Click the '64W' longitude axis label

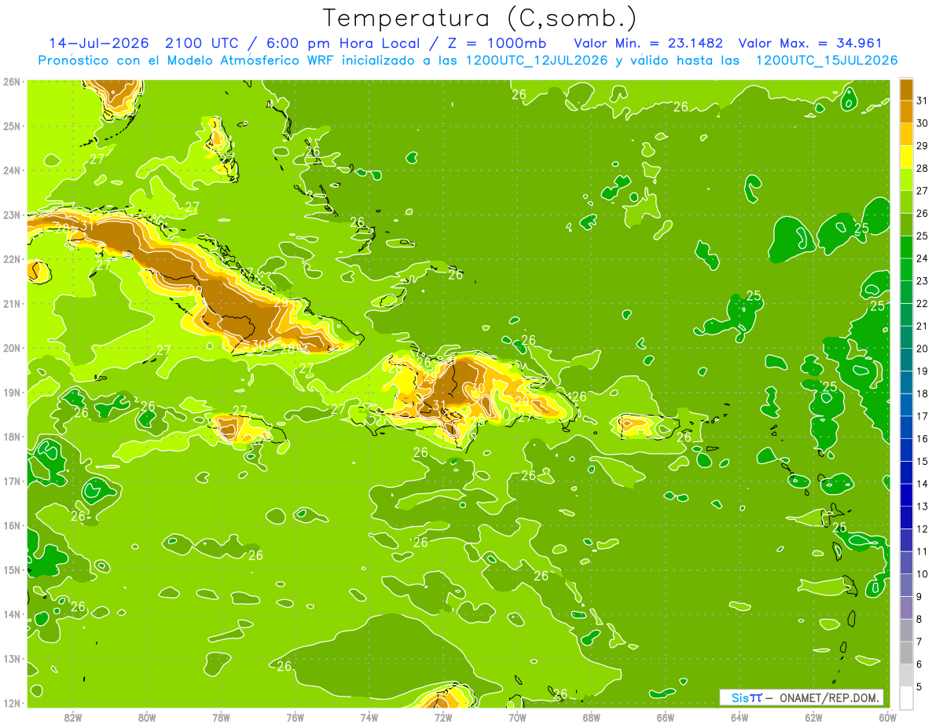pos(739,717)
